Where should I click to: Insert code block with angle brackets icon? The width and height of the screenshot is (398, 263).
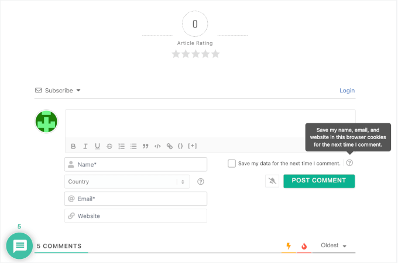(x=157, y=146)
